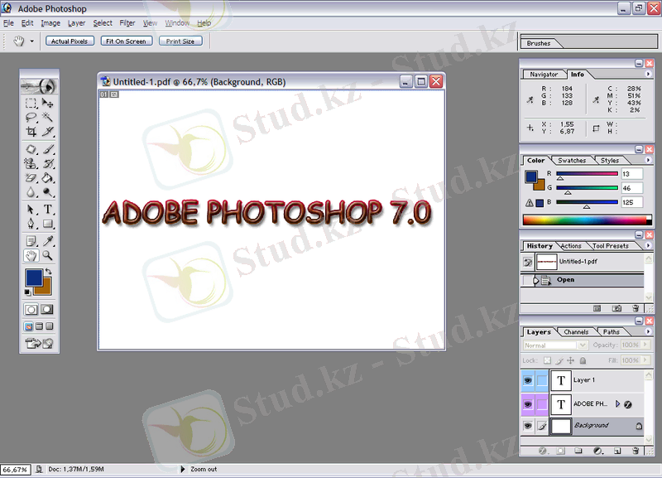Screen dimensions: 662x478
Task: Open the Layers panel flyout menu arrow
Action: coord(648,332)
